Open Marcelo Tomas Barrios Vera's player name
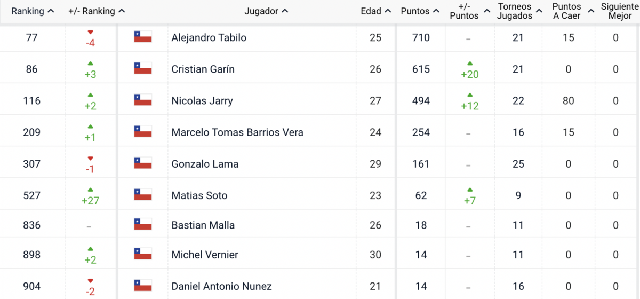 [x=237, y=132]
